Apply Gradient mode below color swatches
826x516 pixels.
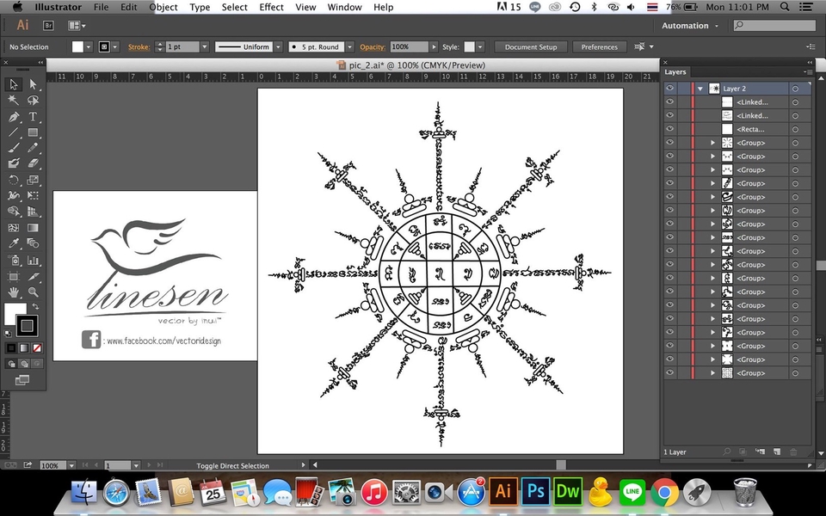tap(24, 348)
